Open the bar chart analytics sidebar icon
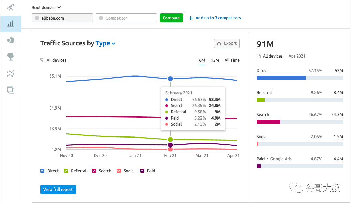Screen dimensions: 351x203 click(11, 24)
